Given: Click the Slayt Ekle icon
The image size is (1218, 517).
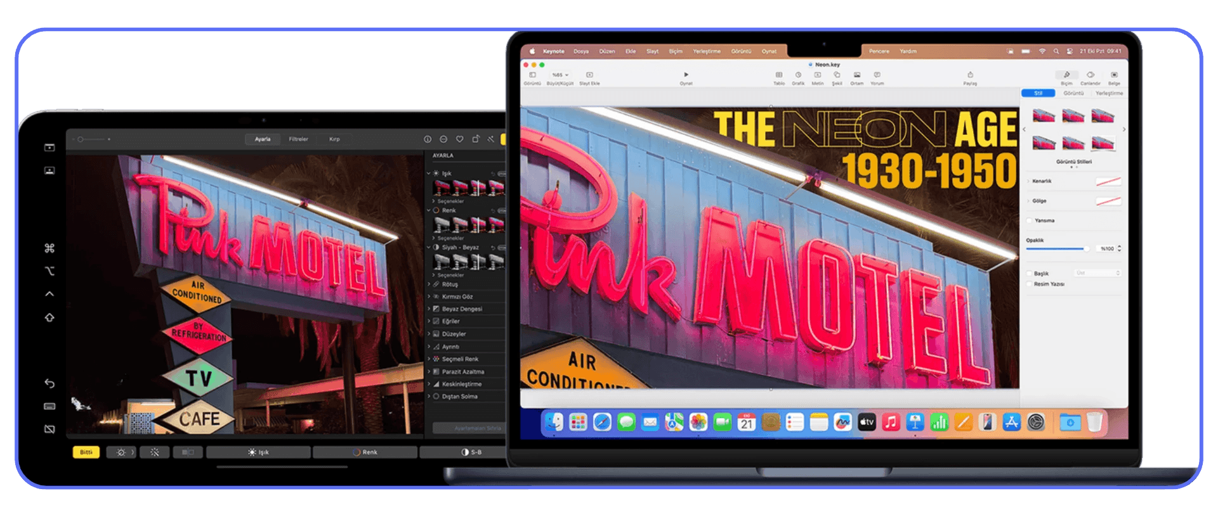Looking at the screenshot, I should point(589,75).
